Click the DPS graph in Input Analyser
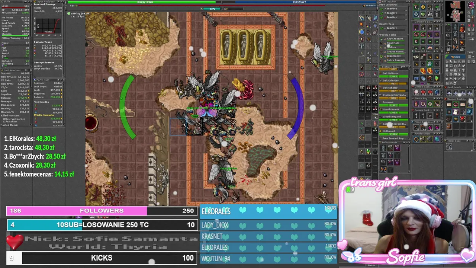This screenshot has width=476, height=268. (x=48, y=27)
